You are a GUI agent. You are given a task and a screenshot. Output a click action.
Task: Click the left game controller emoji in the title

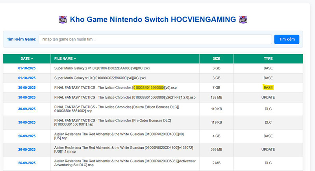[x=63, y=19]
